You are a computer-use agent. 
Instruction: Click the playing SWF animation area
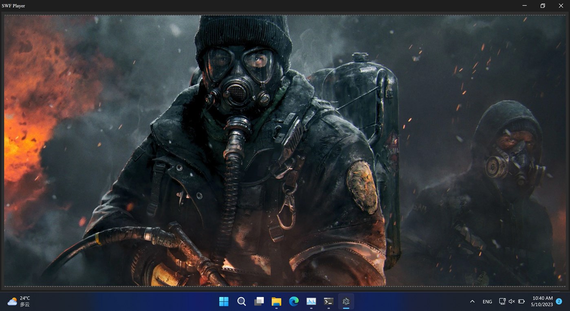(285, 151)
